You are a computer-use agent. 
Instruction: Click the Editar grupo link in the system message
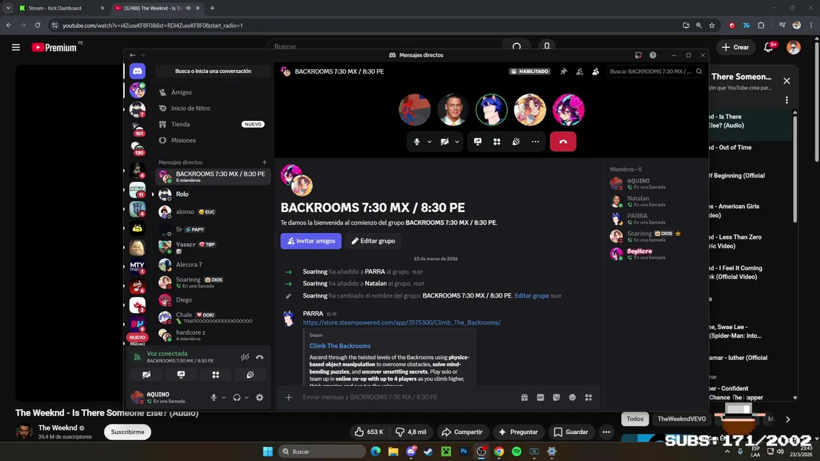pyautogui.click(x=532, y=296)
